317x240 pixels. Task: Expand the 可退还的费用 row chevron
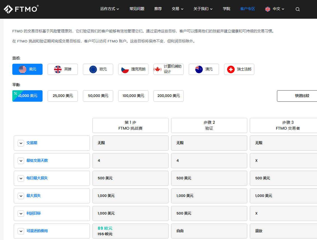point(21,231)
